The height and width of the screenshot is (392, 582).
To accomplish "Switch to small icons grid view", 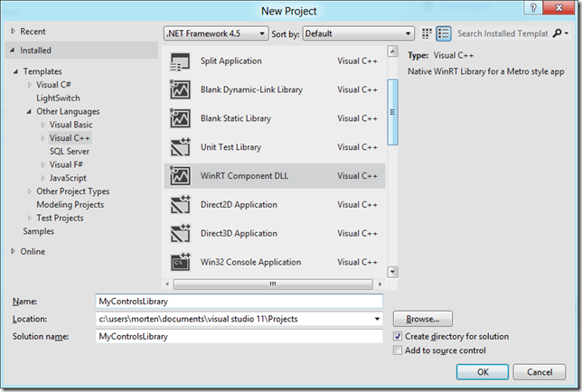I will (x=427, y=33).
